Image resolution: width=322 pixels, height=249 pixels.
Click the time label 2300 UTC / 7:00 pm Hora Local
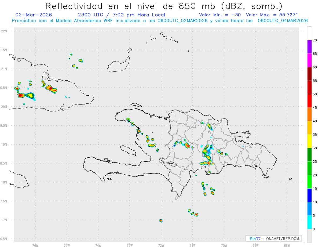tap(122, 15)
